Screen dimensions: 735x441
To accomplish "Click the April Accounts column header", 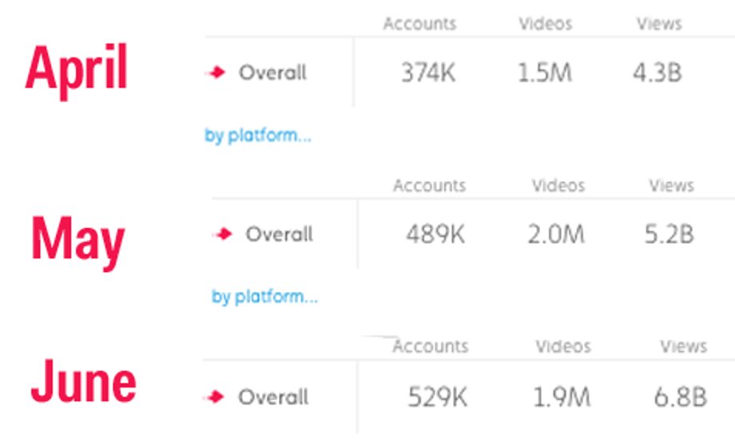I will pos(419,24).
